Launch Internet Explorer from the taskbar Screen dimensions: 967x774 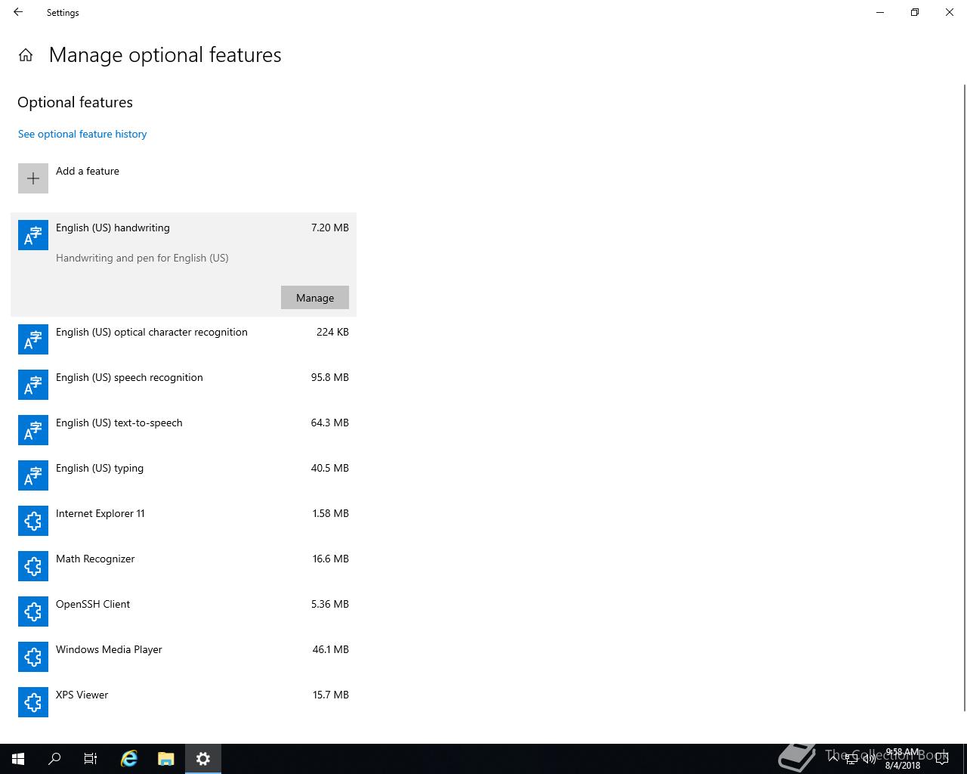pyautogui.click(x=129, y=759)
